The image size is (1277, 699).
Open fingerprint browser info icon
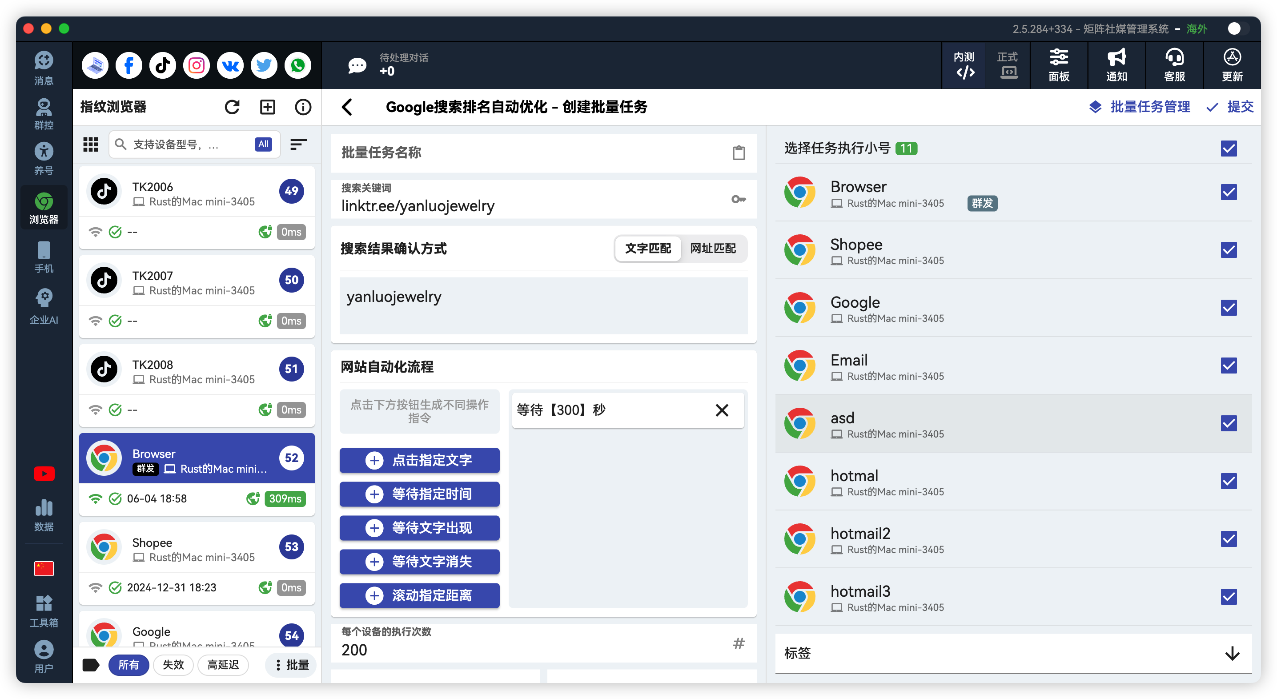(303, 107)
